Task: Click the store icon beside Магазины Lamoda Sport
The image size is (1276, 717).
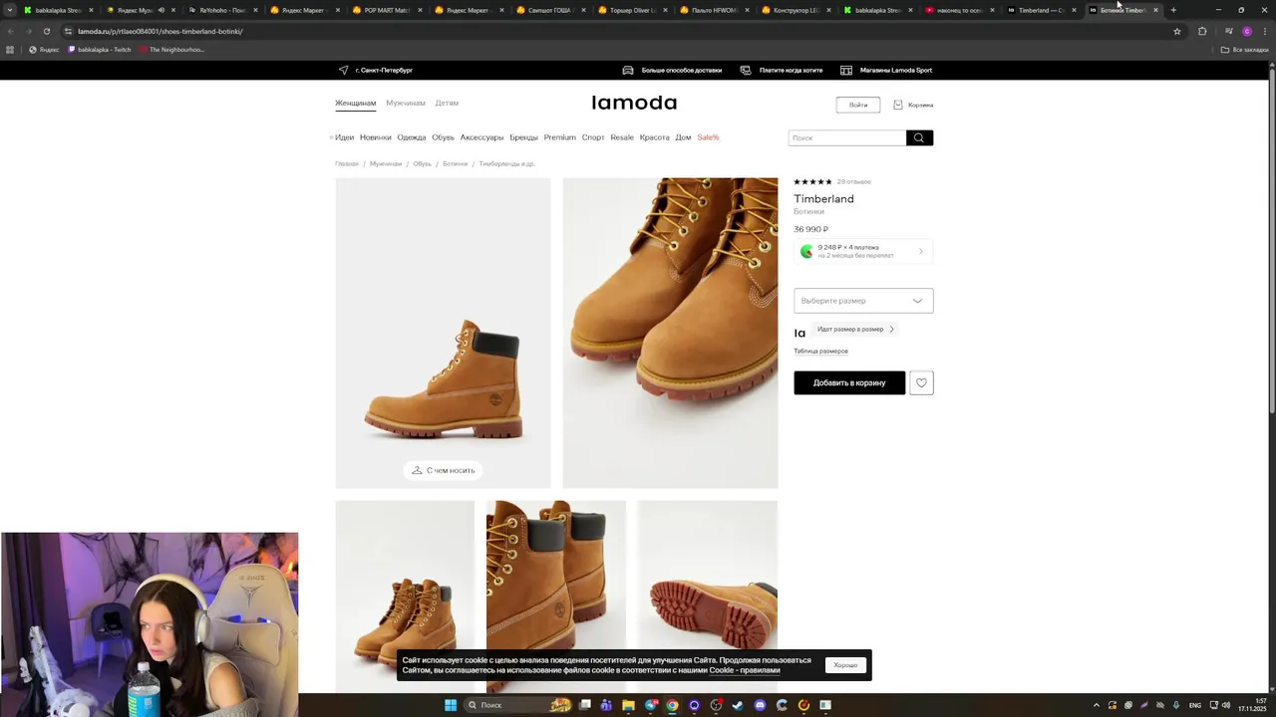Action: point(846,71)
